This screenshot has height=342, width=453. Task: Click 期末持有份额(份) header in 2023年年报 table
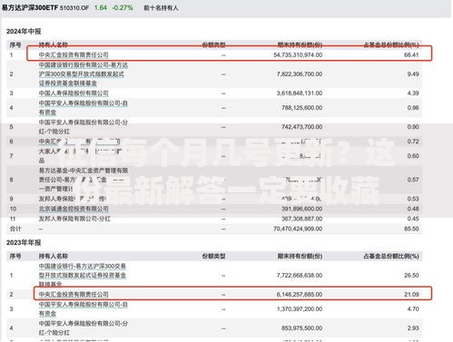(x=300, y=256)
